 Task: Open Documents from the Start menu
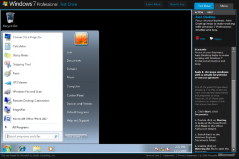74,60
